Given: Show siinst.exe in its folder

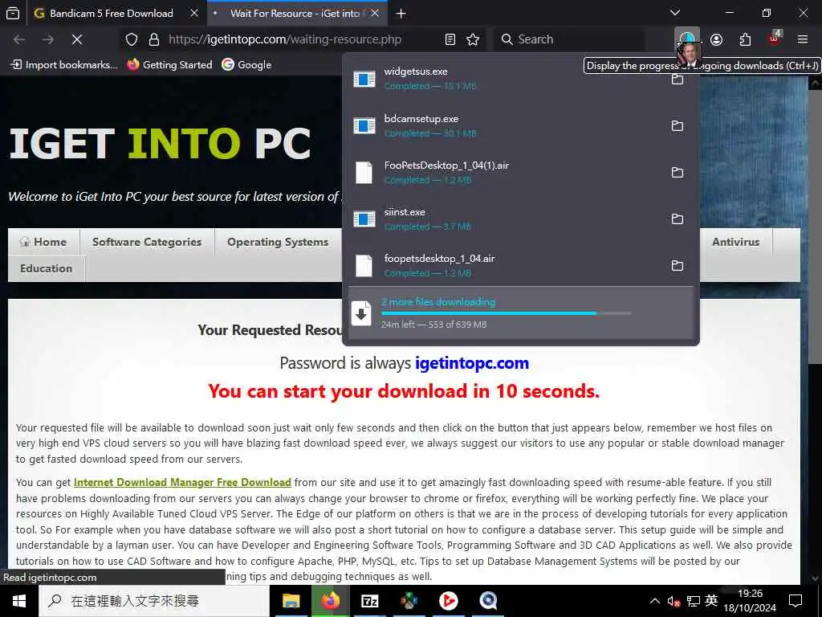Looking at the screenshot, I should tap(678, 219).
